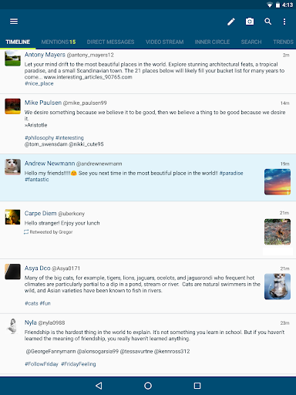Switch to the Direct Messages tab
296x395 pixels.
[x=110, y=42]
